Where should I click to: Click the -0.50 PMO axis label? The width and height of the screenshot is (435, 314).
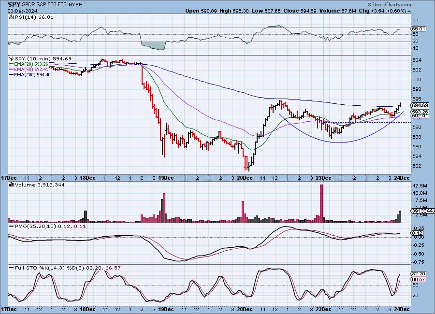click(x=419, y=254)
